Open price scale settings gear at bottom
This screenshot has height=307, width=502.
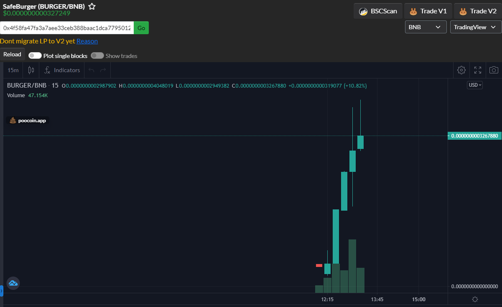coord(475,299)
